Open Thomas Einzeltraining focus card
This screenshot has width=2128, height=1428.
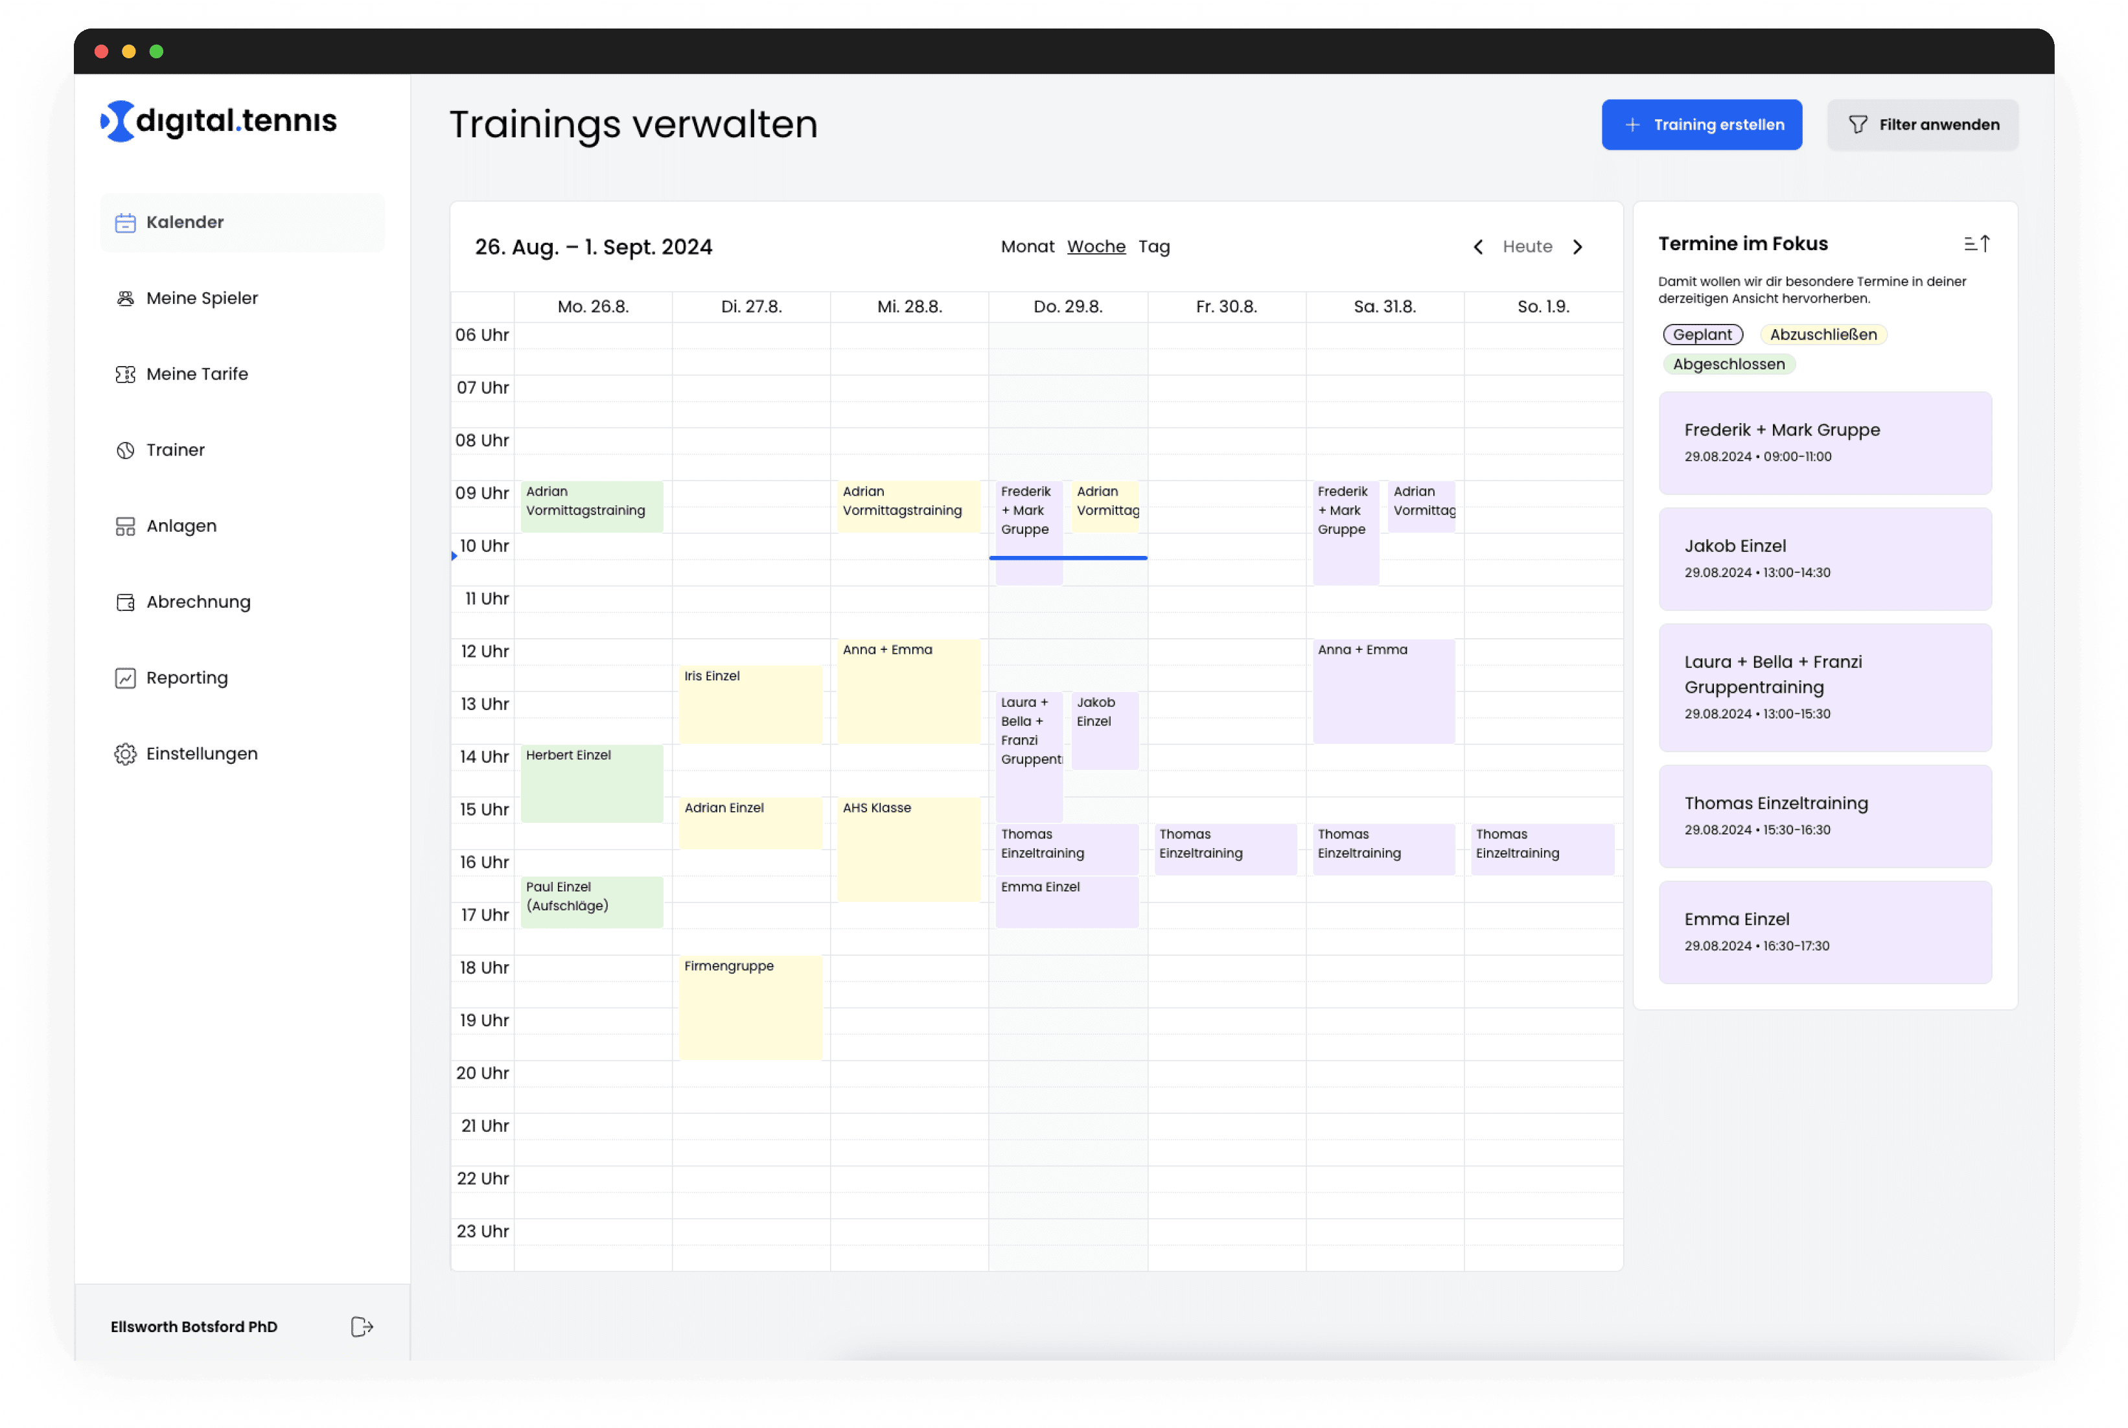(x=1825, y=817)
